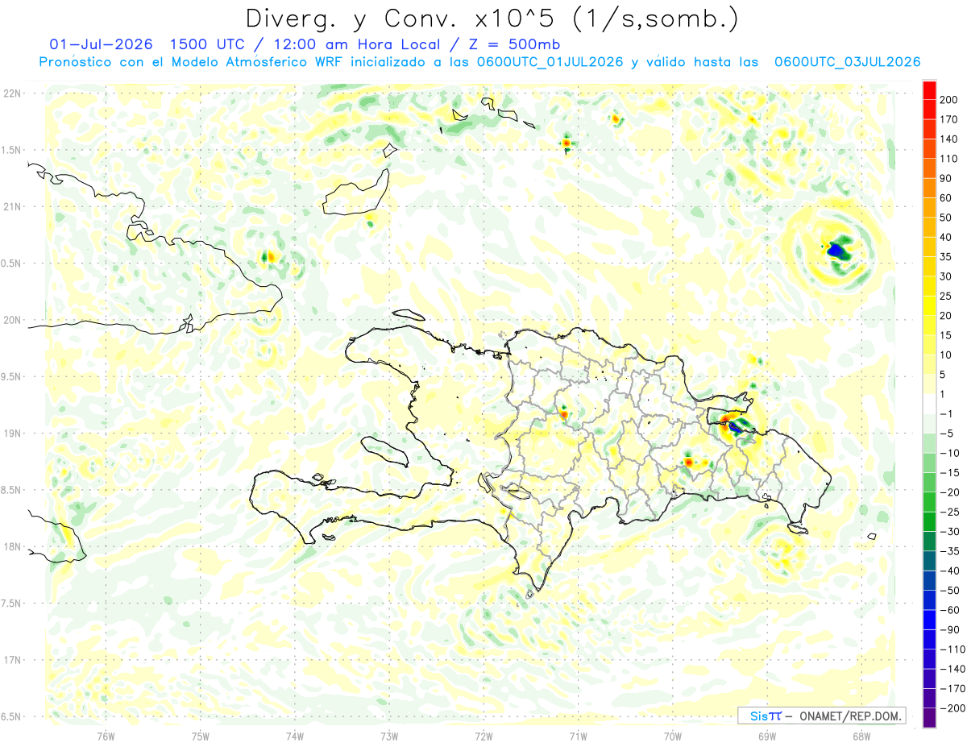The height and width of the screenshot is (747, 967).
Task: Click the red swatch above the 200 label
Action: (x=929, y=89)
